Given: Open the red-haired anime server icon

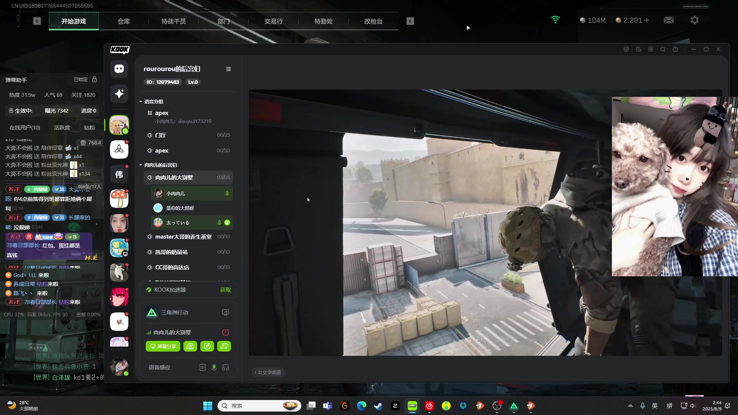Looking at the screenshot, I should 119,297.
